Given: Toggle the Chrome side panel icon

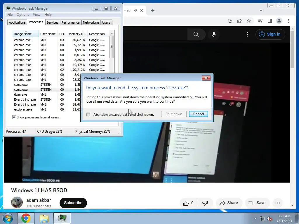Looking at the screenshot, I should point(270,21).
